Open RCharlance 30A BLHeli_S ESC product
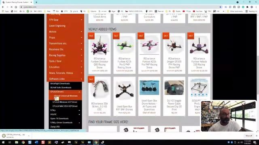Viewport: 259px width, 145px height. click(100, 96)
